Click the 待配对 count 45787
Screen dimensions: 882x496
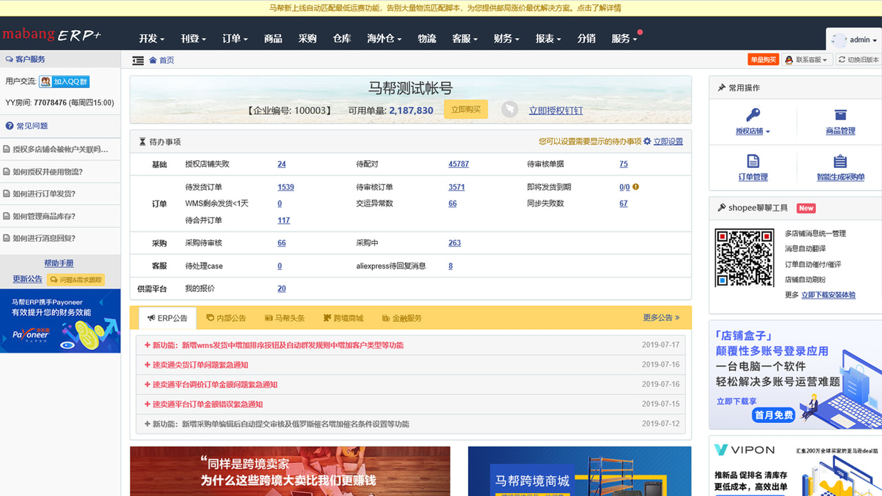tap(458, 164)
